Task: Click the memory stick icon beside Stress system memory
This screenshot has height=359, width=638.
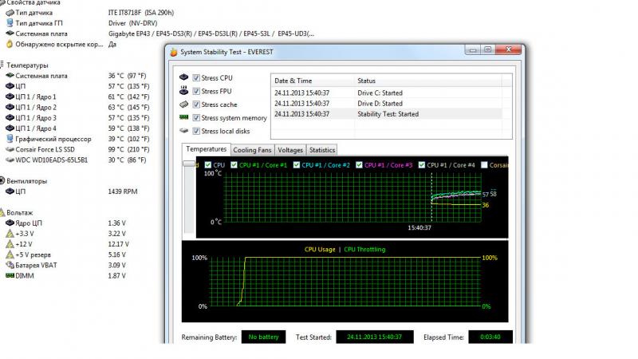Action: coord(184,117)
